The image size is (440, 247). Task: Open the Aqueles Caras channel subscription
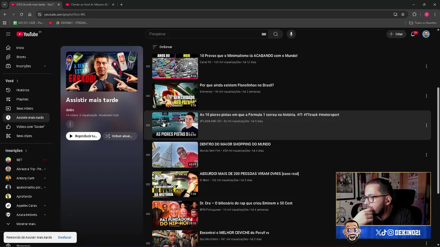pos(26,205)
